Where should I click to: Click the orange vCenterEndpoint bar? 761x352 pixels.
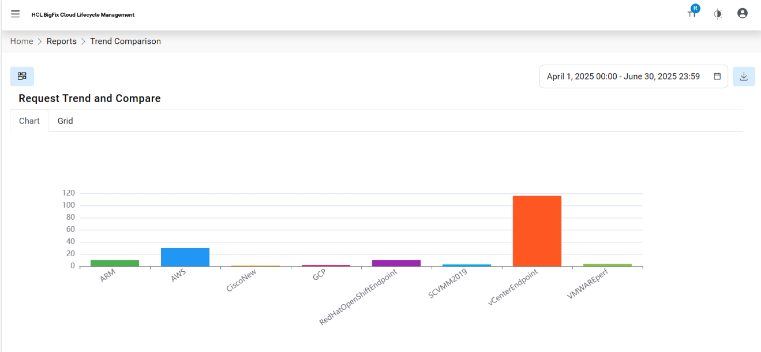coord(537,231)
